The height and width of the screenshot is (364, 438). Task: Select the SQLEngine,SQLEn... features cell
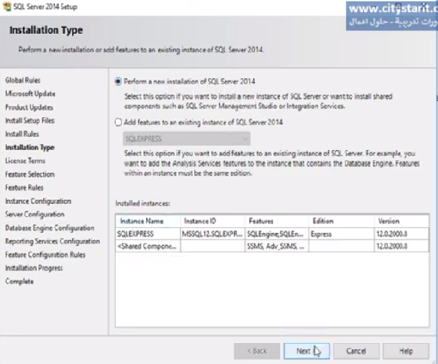277,234
